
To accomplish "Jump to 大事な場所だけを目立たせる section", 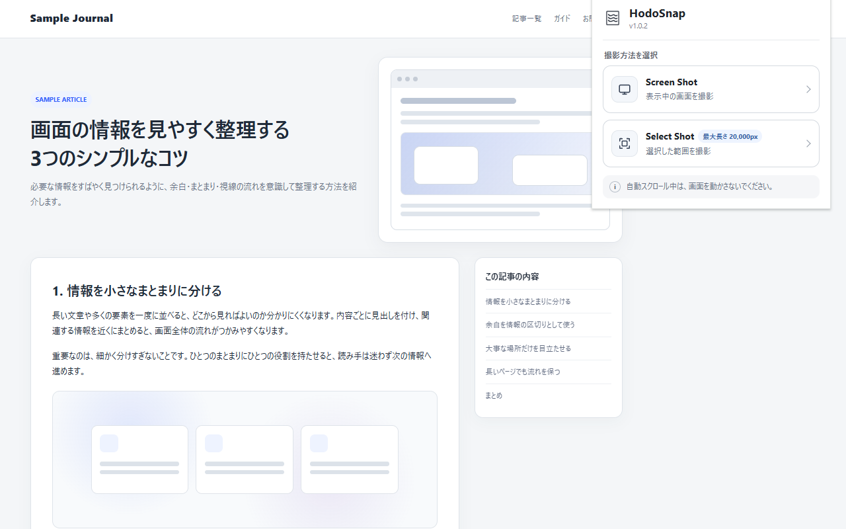I will click(x=528, y=348).
